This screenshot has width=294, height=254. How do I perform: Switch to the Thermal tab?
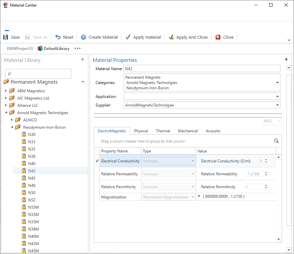pos(163,131)
